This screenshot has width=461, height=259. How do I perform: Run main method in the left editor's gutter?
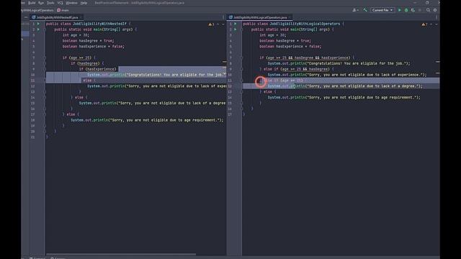tap(38, 29)
